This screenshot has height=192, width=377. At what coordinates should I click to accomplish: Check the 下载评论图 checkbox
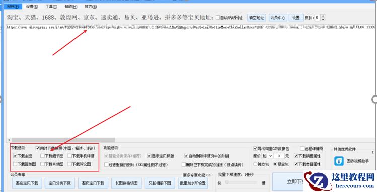(70, 164)
